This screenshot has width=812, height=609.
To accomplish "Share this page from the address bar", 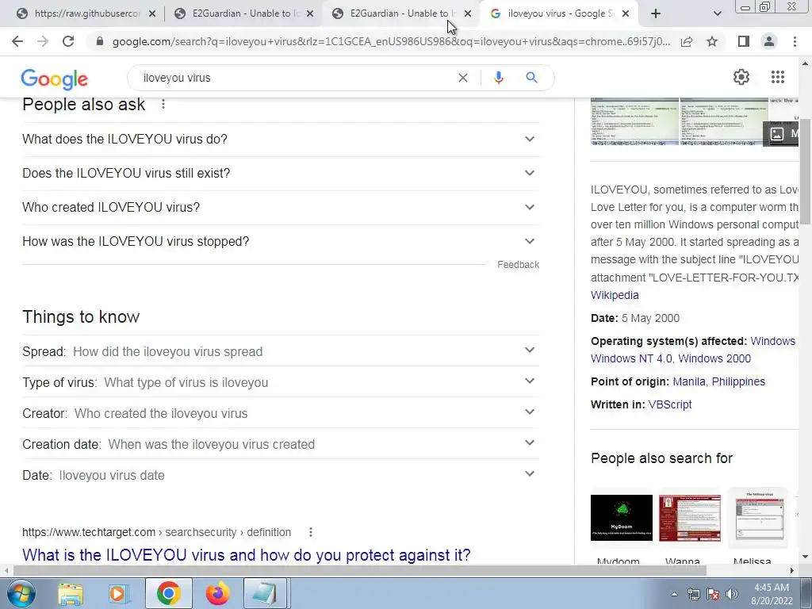I will tap(687, 41).
